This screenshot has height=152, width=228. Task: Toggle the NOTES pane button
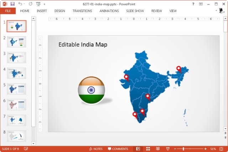point(96,149)
